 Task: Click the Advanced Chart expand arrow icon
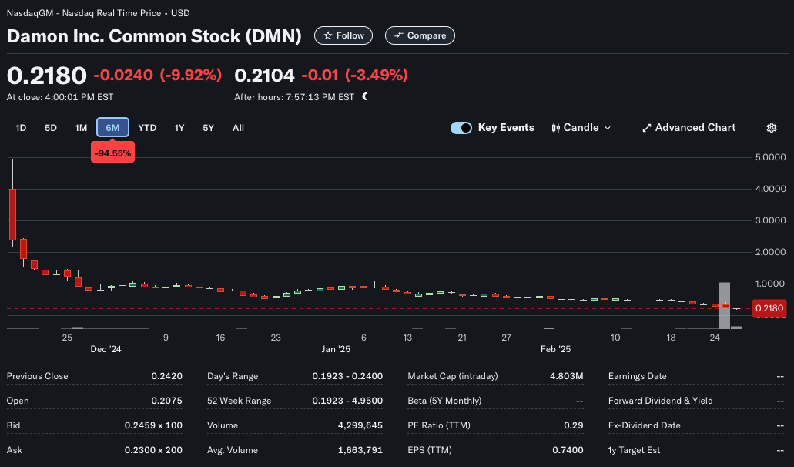pos(647,128)
